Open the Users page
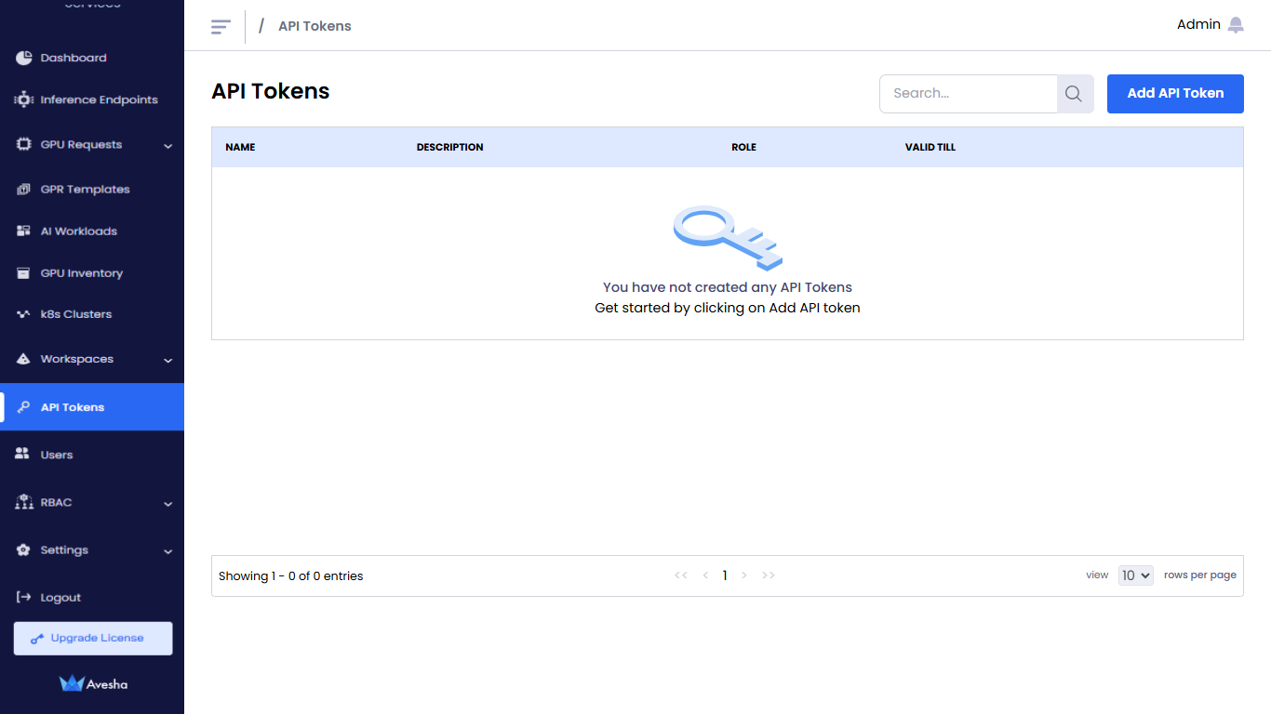Screen dimensions: 1271x714 (56, 455)
